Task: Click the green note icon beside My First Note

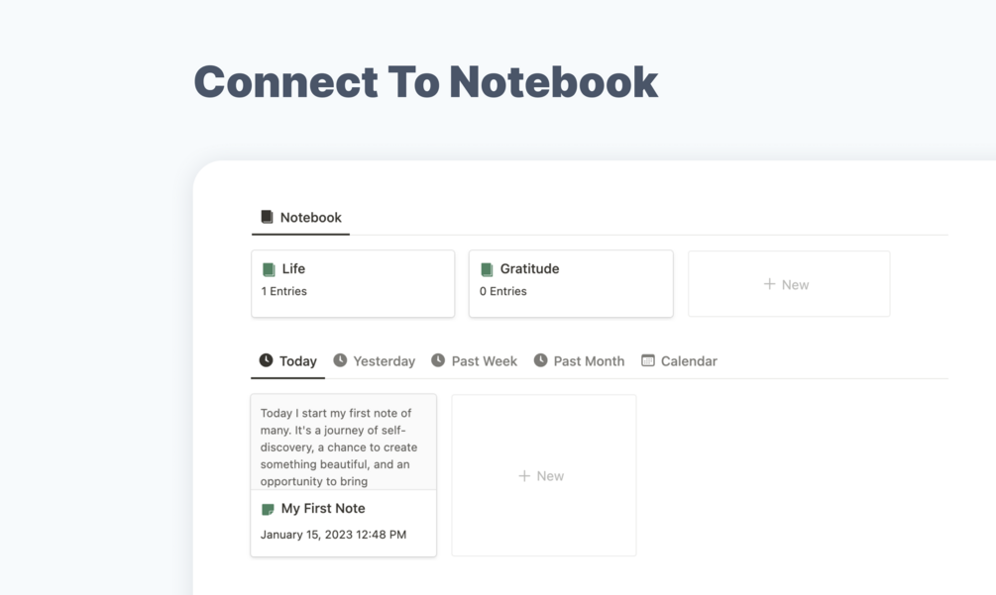Action: tap(268, 509)
